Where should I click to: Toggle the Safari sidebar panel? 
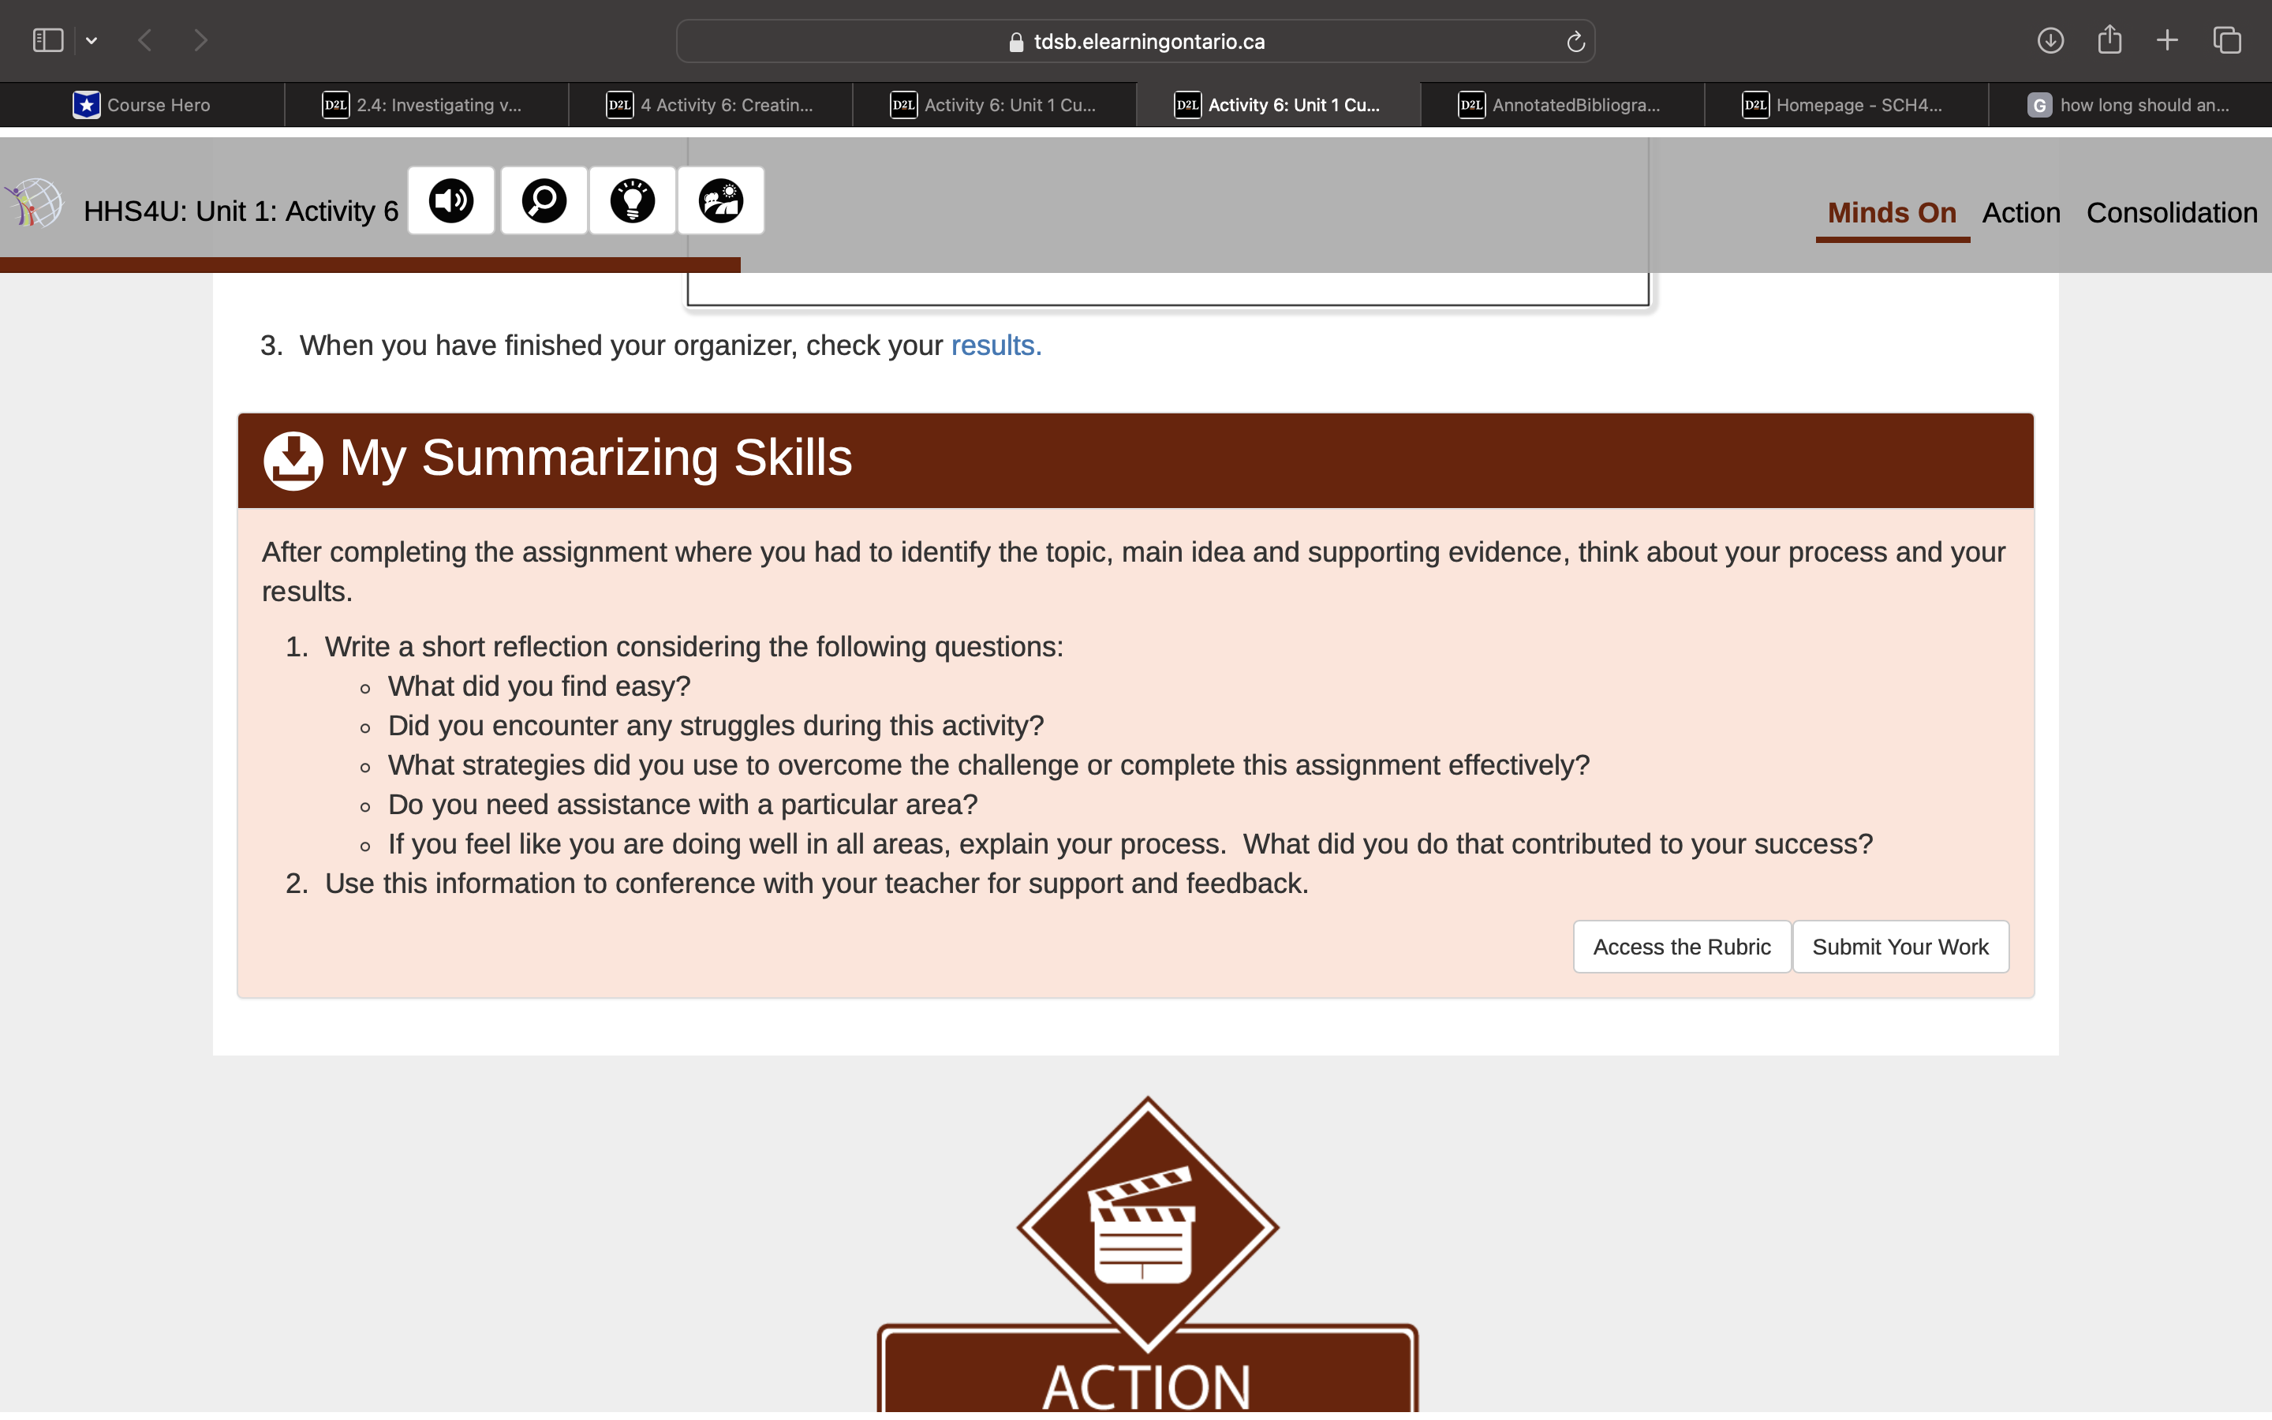pos(47,39)
